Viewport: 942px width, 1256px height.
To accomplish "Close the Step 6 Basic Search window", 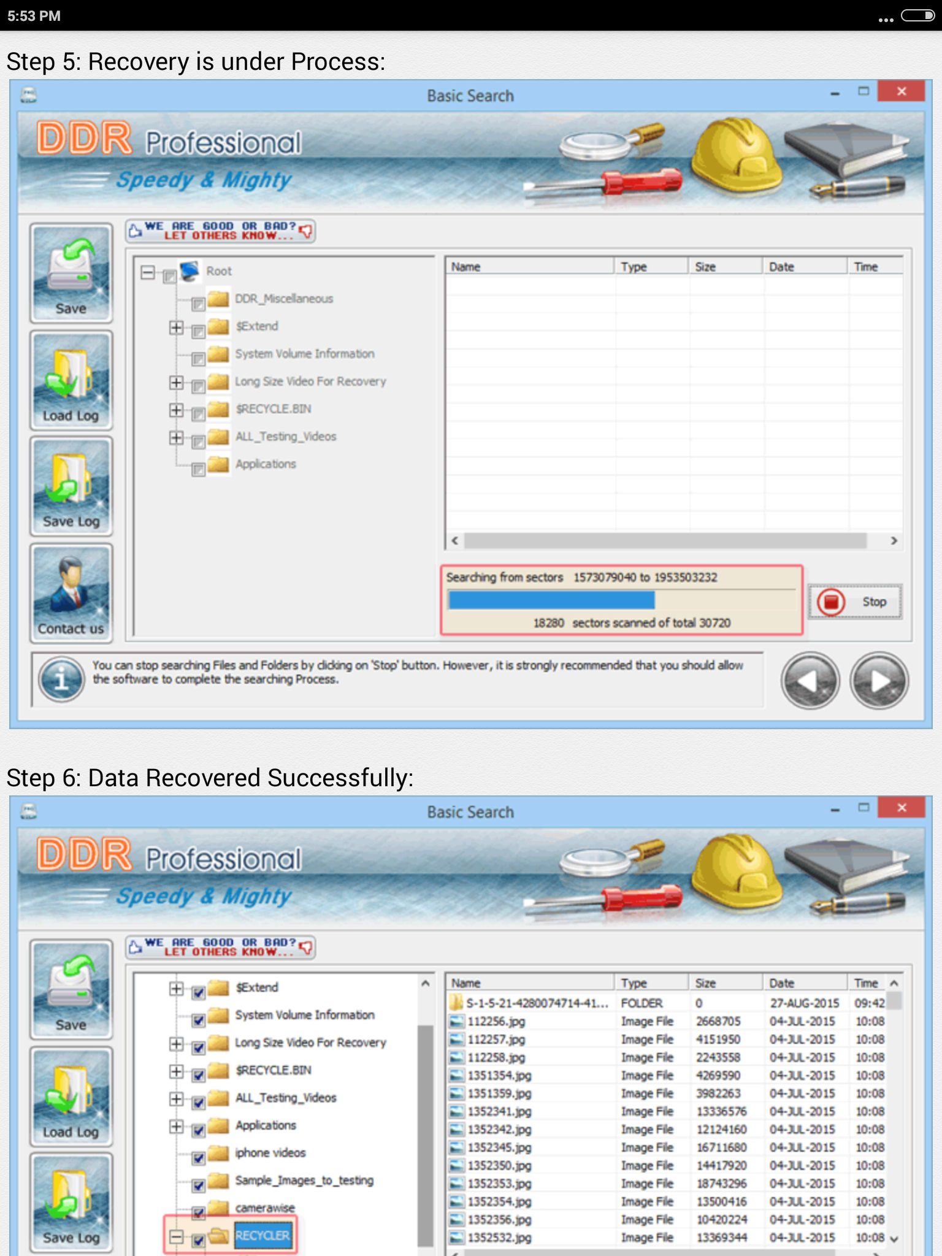I will [901, 807].
